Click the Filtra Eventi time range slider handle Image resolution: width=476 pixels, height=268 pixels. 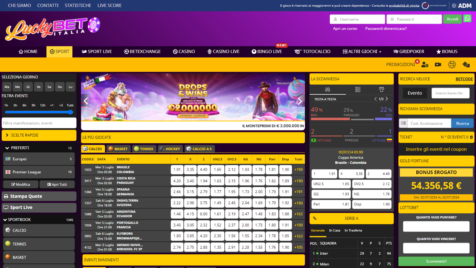70,112
